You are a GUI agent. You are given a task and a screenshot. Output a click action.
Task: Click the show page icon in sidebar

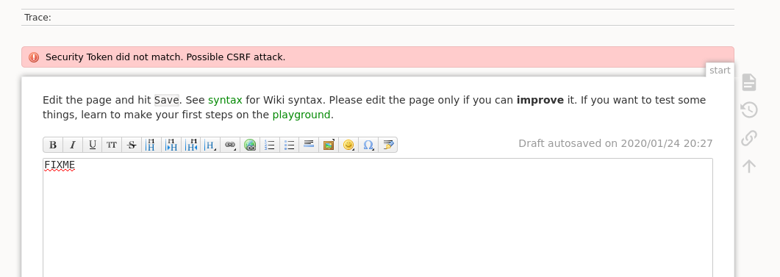[x=749, y=82]
